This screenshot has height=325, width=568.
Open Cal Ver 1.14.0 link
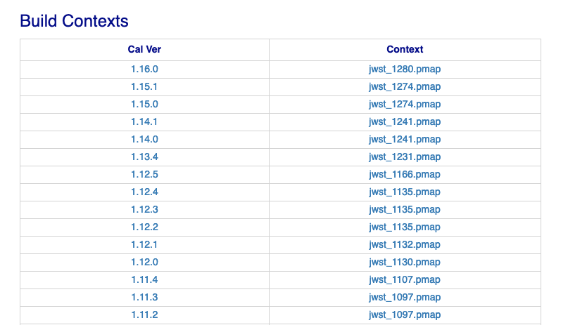coord(144,139)
